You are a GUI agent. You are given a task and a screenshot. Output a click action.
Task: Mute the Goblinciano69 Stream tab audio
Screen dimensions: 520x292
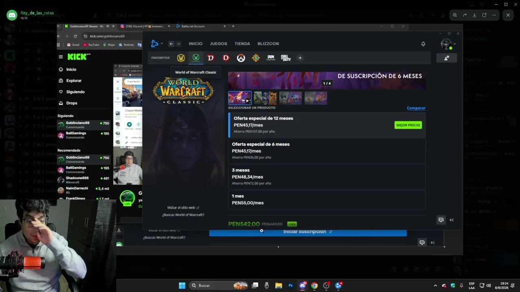(x=108, y=26)
